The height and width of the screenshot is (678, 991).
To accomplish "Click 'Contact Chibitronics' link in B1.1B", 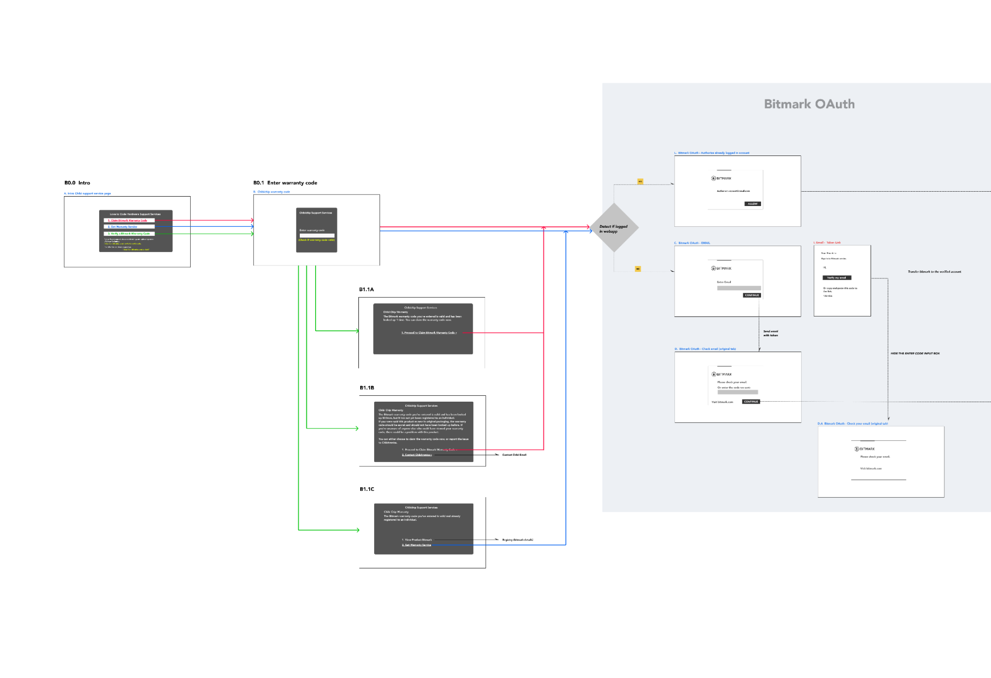I will 417,455.
